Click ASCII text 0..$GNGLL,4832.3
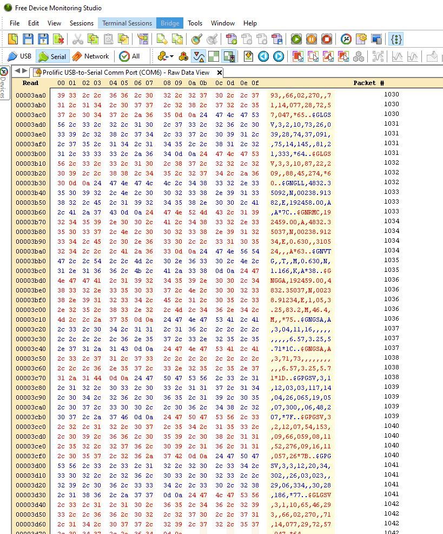The width and height of the screenshot is (443, 534). (x=301, y=183)
